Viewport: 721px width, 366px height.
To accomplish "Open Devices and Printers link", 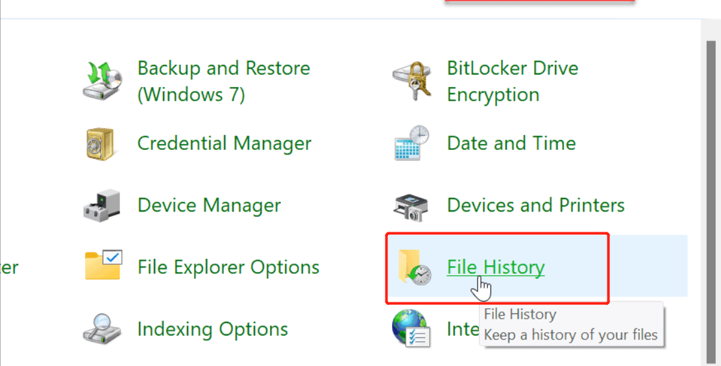I will pos(535,204).
